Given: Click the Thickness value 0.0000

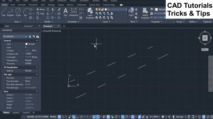Looking at the screenshot, I should 28,63.
